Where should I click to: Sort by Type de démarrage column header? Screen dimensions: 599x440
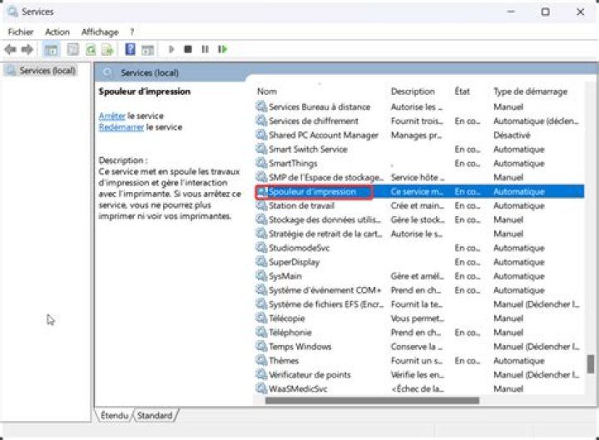click(x=530, y=91)
